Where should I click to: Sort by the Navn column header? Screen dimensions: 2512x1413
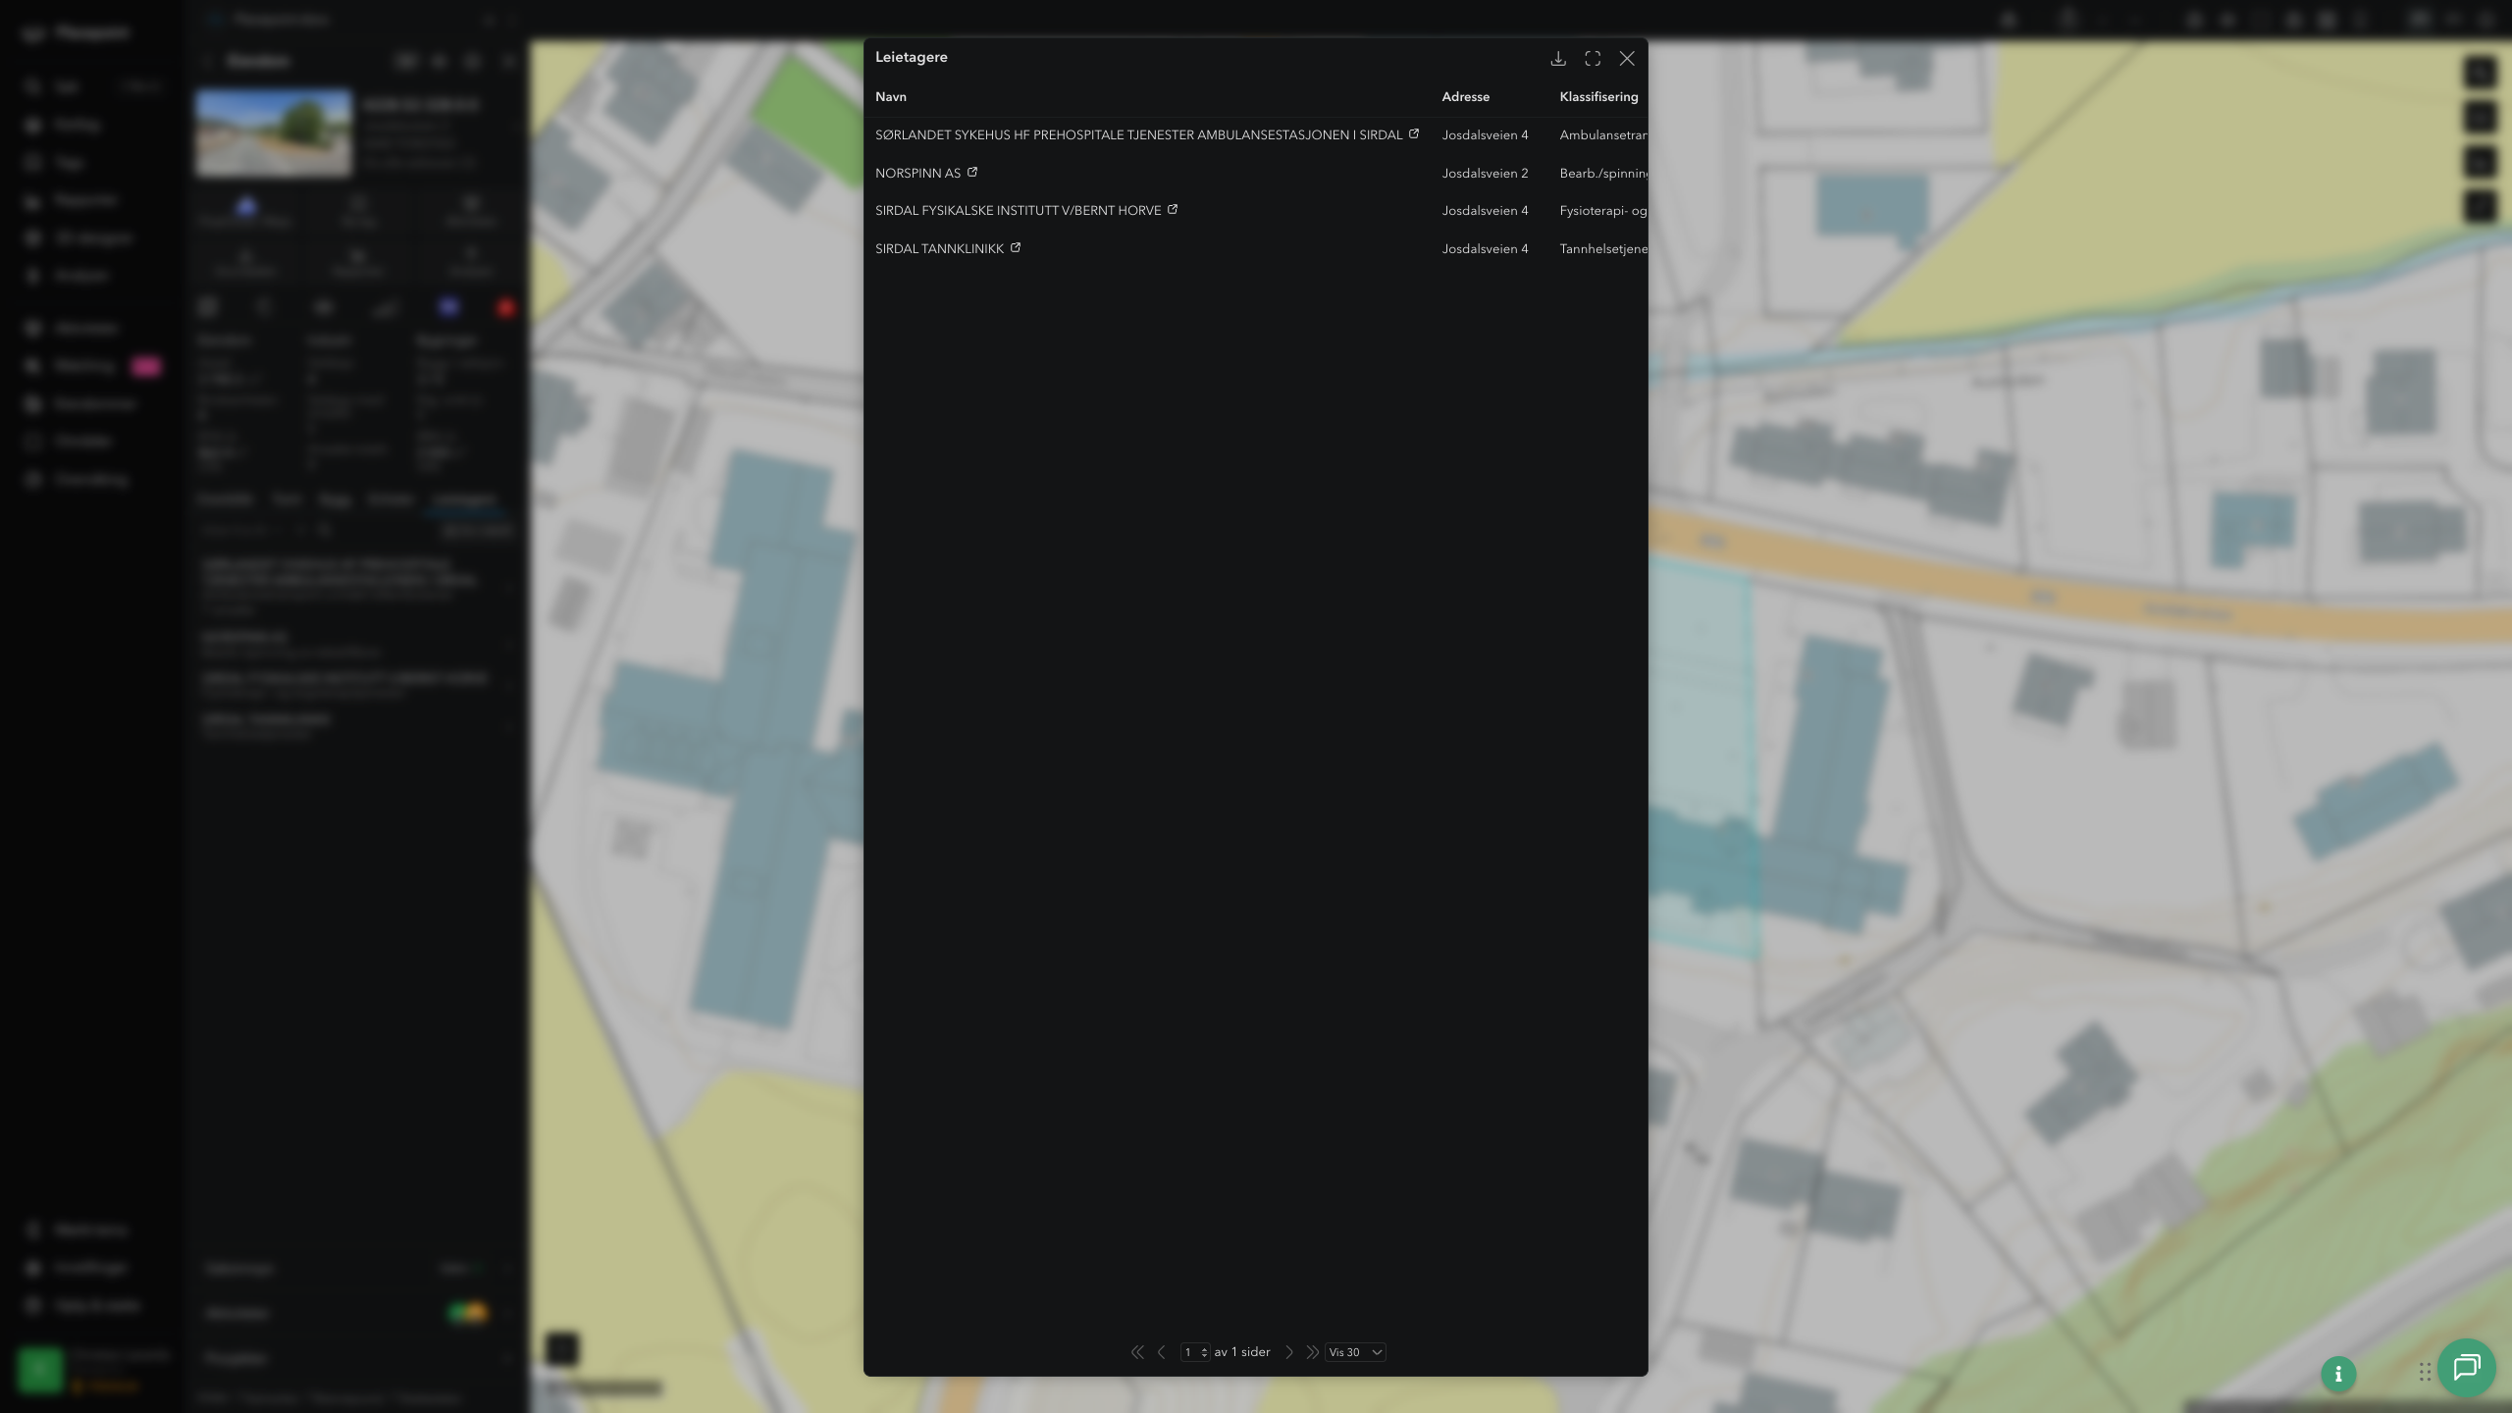[891, 97]
